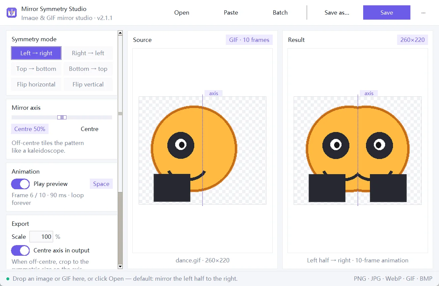
Task: Click the Left half → right caption
Action: [x=358, y=260]
